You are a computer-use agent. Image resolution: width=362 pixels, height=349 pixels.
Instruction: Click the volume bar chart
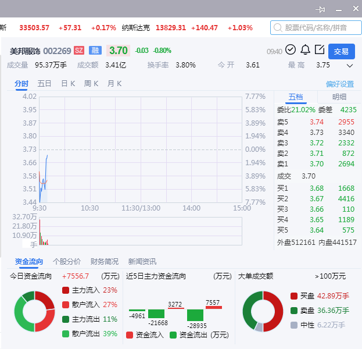[x=141, y=231]
